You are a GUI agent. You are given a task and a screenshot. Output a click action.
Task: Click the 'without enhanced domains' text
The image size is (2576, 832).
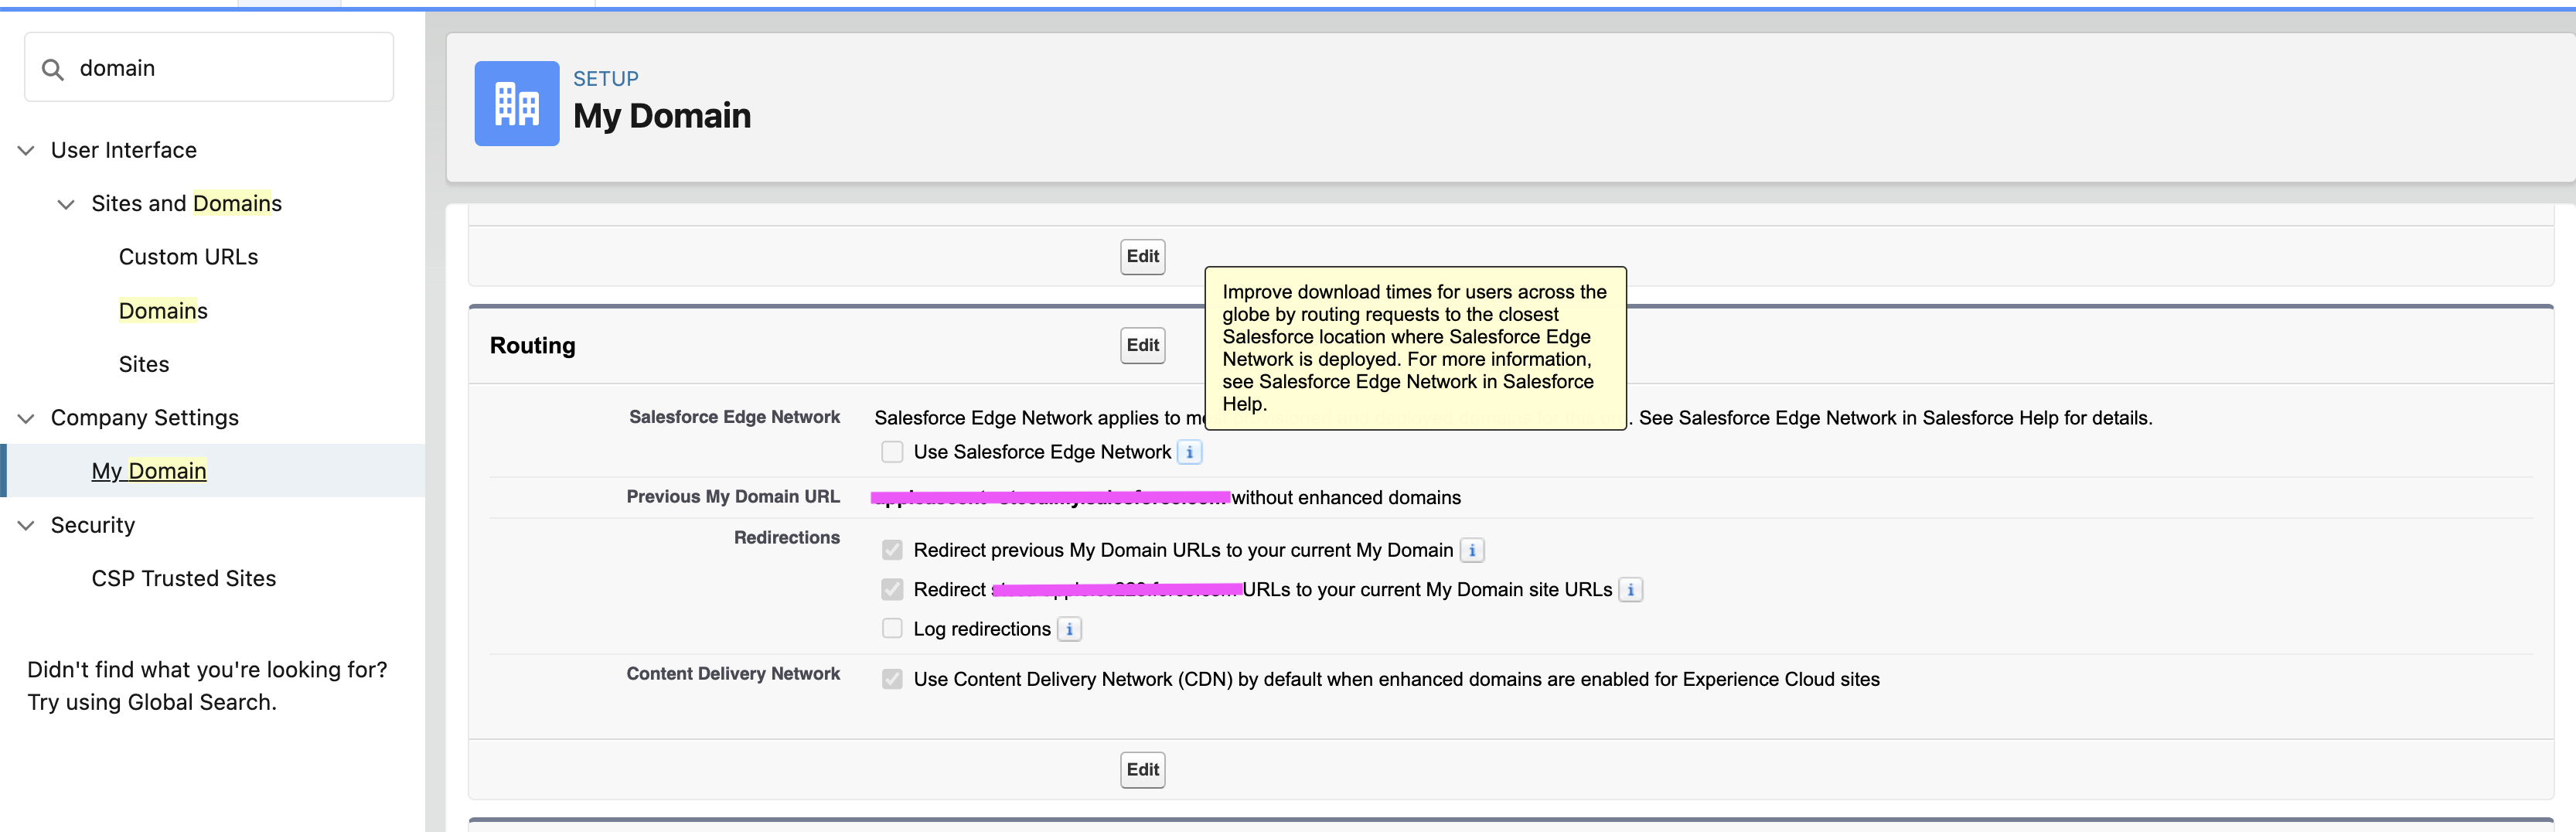click(x=1346, y=498)
